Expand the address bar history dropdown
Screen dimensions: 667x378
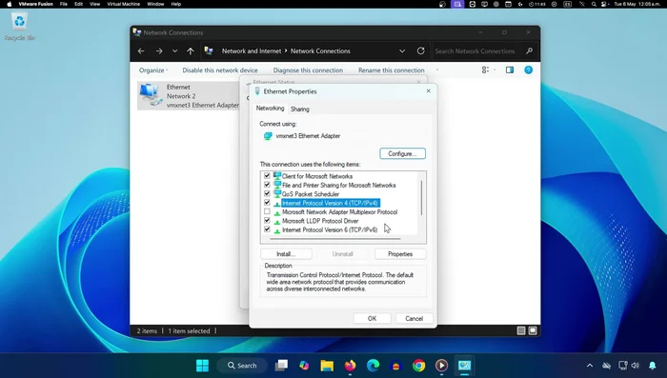pos(402,51)
